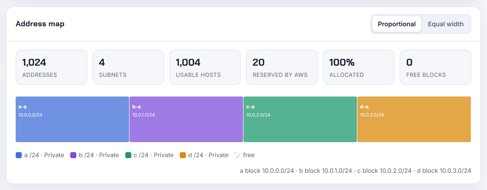
Task: Click the purple 'b /24' legend swatch
Action: [73, 155]
